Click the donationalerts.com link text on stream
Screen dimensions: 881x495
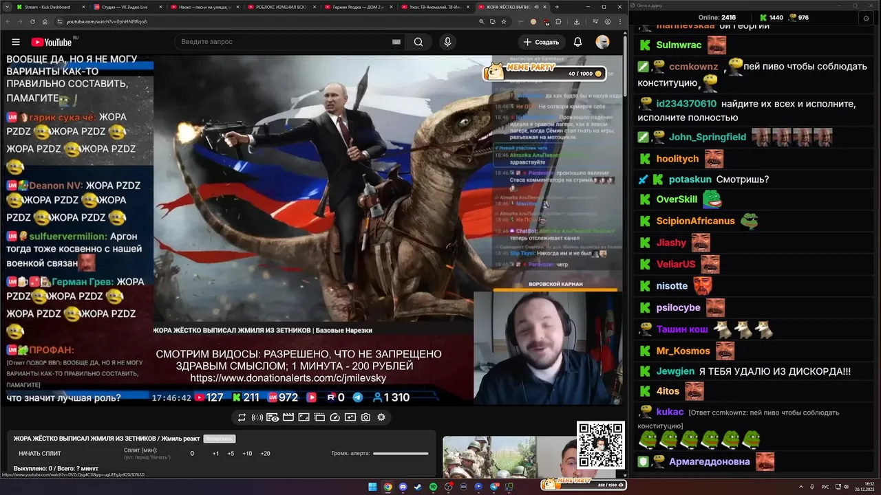[x=288, y=378]
